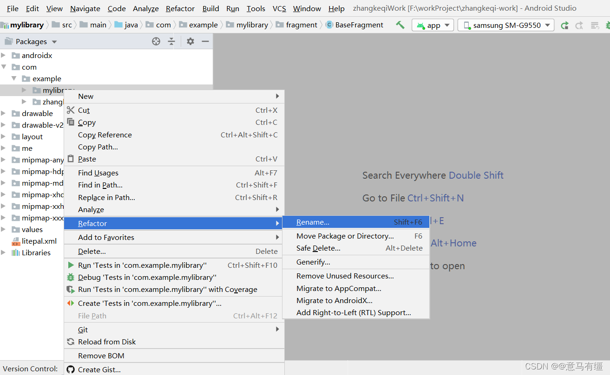The image size is (610, 375).
Task: Choose Rename... in Refactor submenu
Action: pyautogui.click(x=356, y=222)
